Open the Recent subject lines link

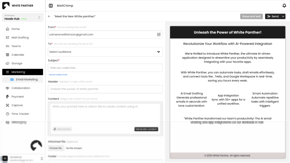[x=58, y=75]
